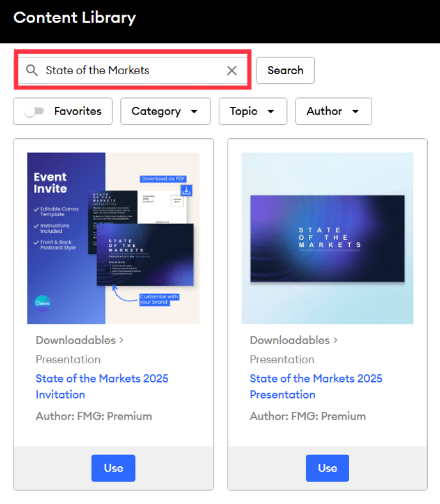Select the State of the Markets presentation thumbnail

(x=327, y=238)
